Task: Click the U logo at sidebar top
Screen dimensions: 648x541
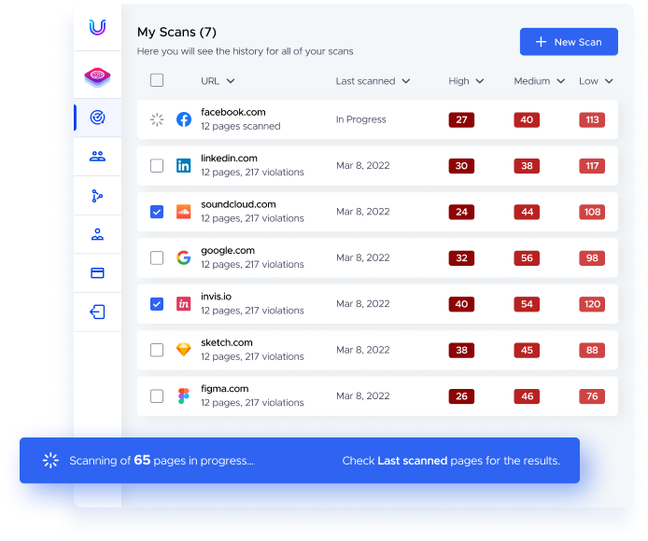Action: 97,27
